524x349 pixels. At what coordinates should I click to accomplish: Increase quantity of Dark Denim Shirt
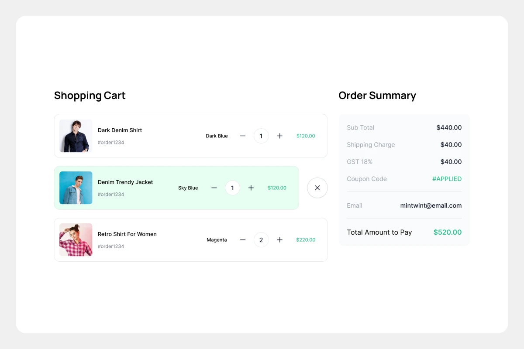click(280, 136)
